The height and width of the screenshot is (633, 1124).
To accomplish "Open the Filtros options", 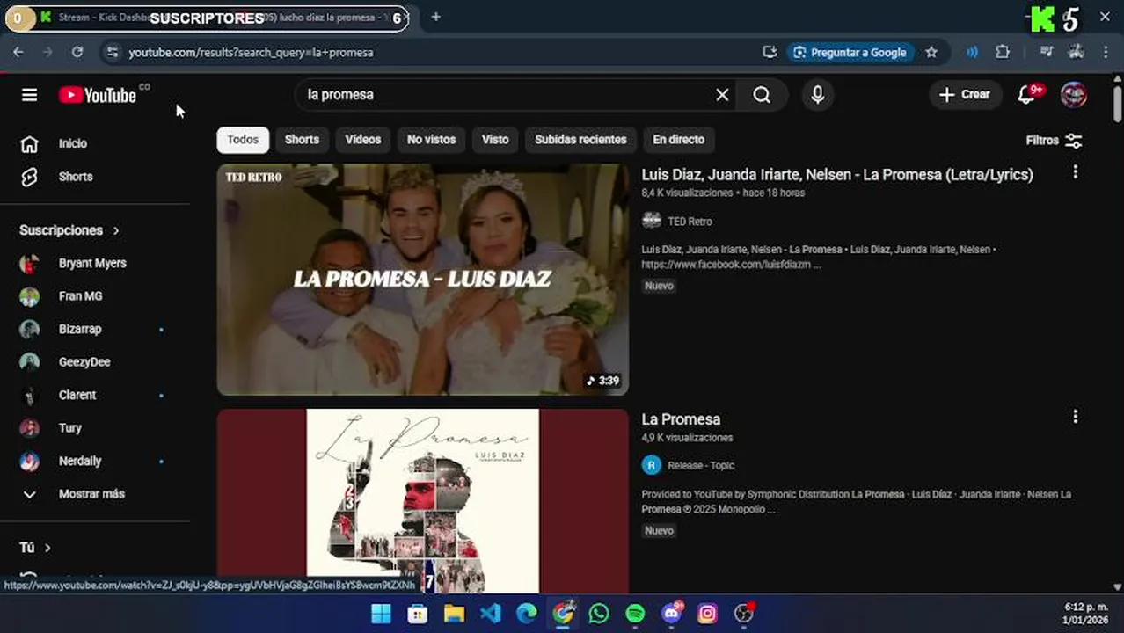I will pyautogui.click(x=1054, y=141).
